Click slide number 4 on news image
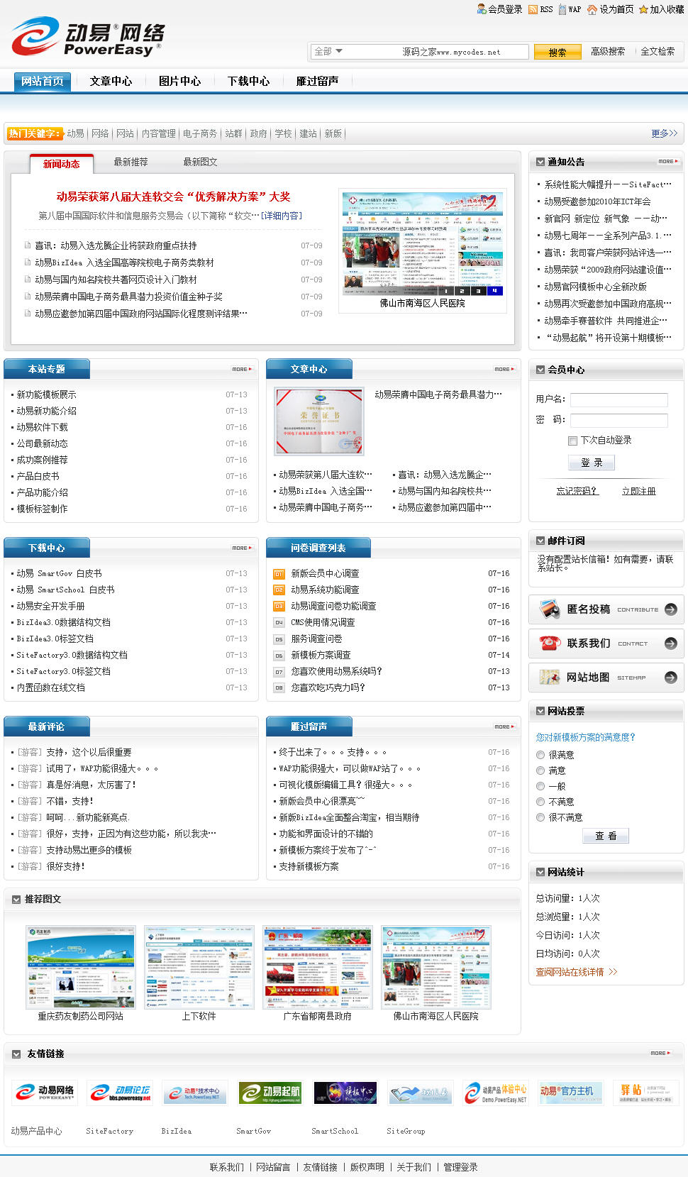The image size is (688, 1177). (x=494, y=291)
